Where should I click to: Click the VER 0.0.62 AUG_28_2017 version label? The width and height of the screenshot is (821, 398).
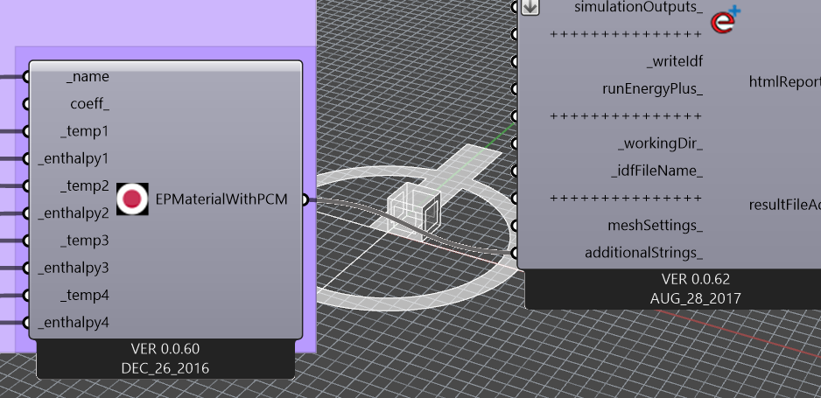pos(695,288)
